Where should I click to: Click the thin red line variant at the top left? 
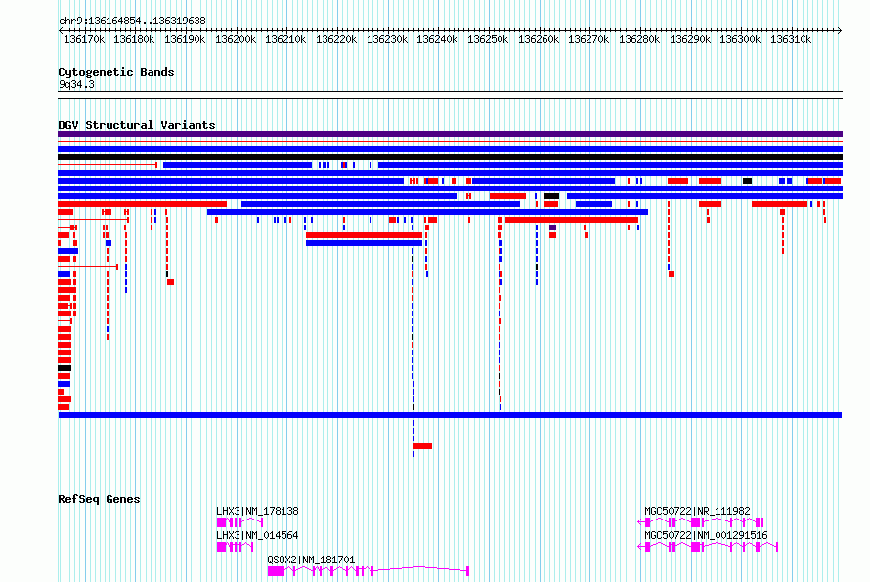tap(108, 165)
